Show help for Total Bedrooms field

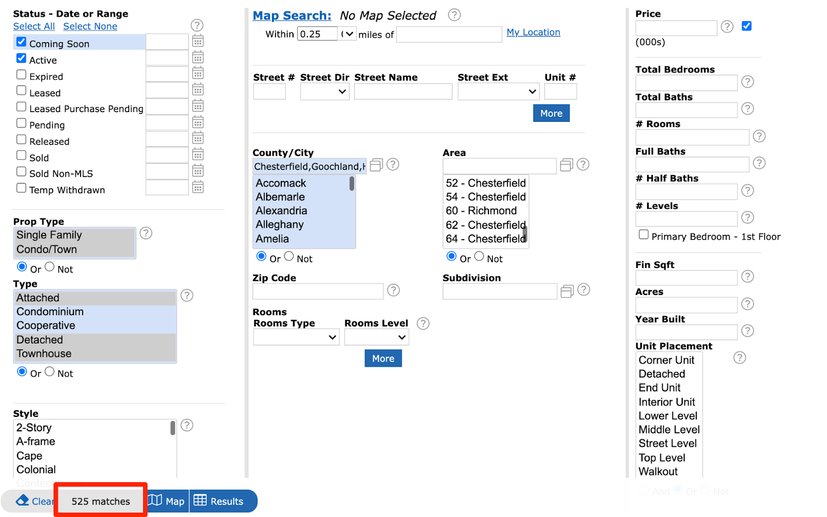747,82
